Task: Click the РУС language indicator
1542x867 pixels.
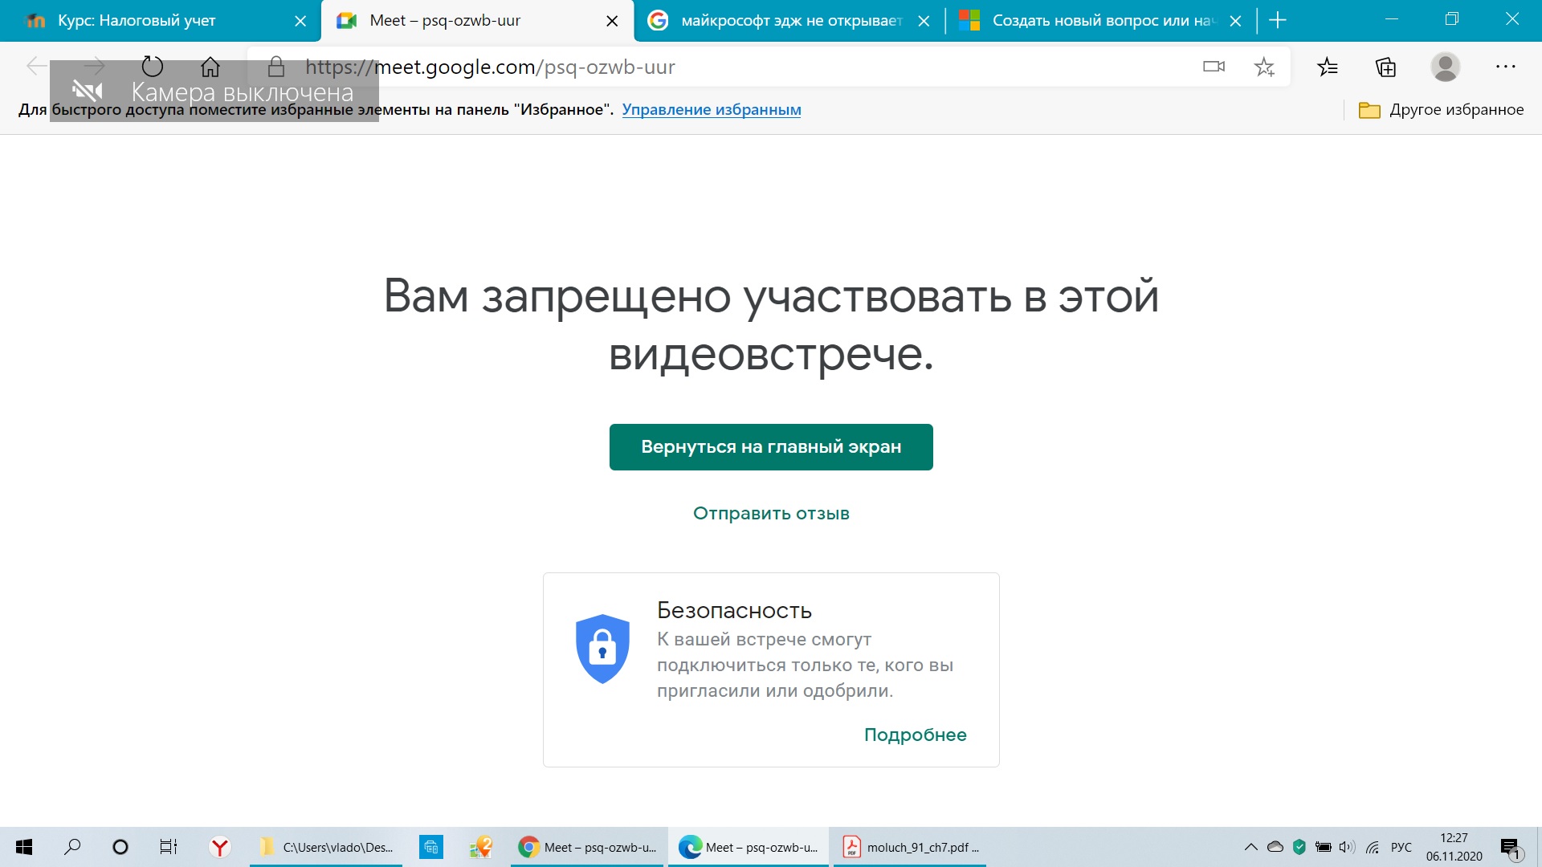Action: 1401,847
